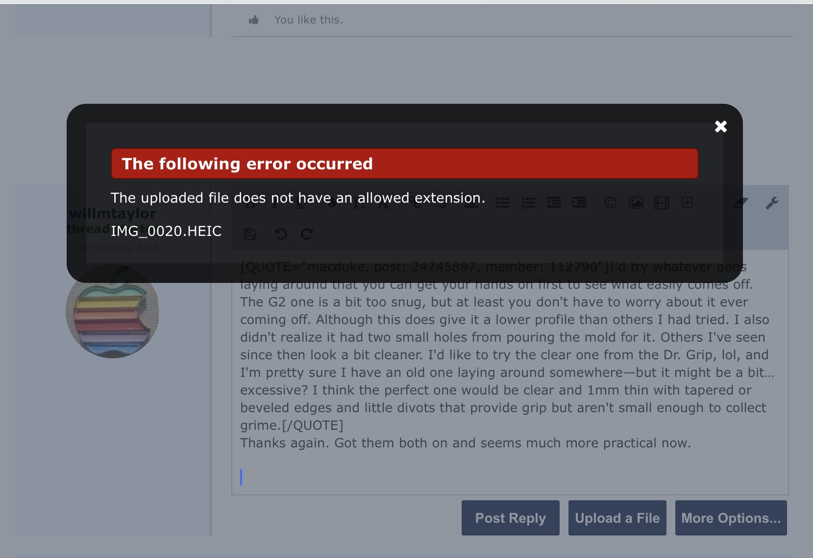813x558 pixels.
Task: Click the rainbow Apple avatar image
Action: tap(113, 312)
